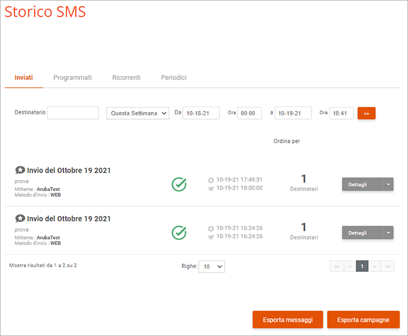Viewport: 408px width, 336px height.
Task: Open Dettagli for the 16:24:26 sending
Action: 362,233
